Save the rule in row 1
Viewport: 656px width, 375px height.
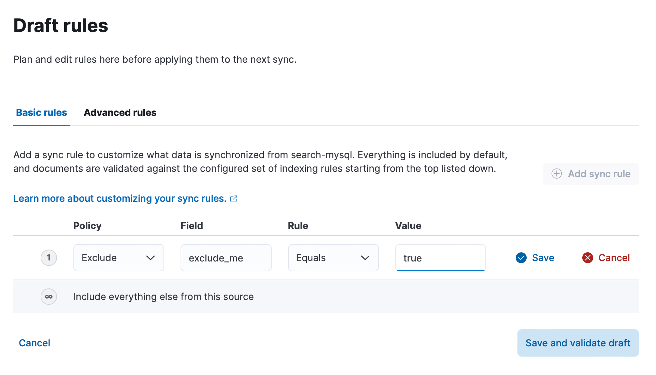pos(535,258)
